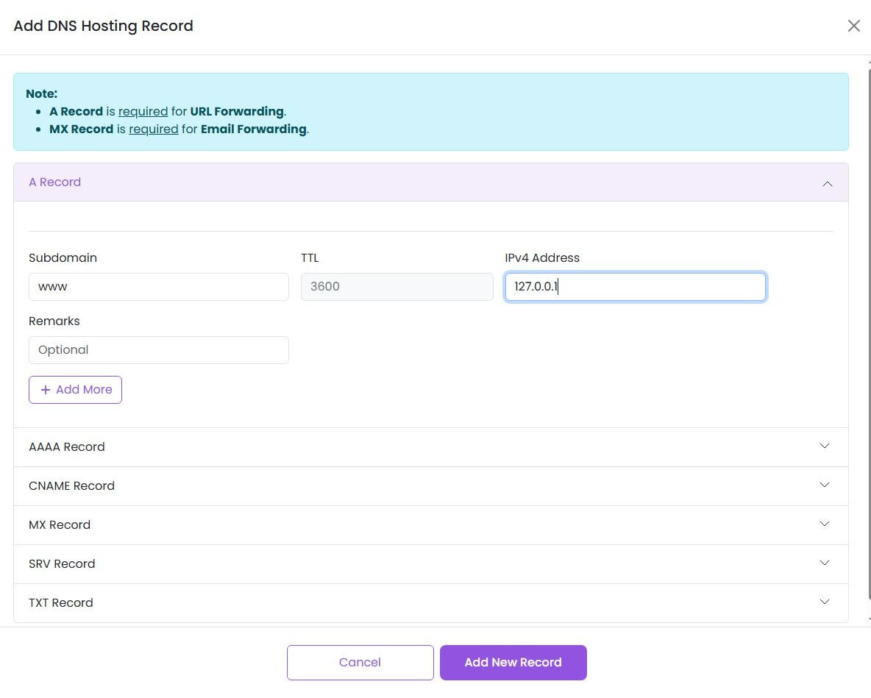Click the up chevron on A Record header

(827, 183)
